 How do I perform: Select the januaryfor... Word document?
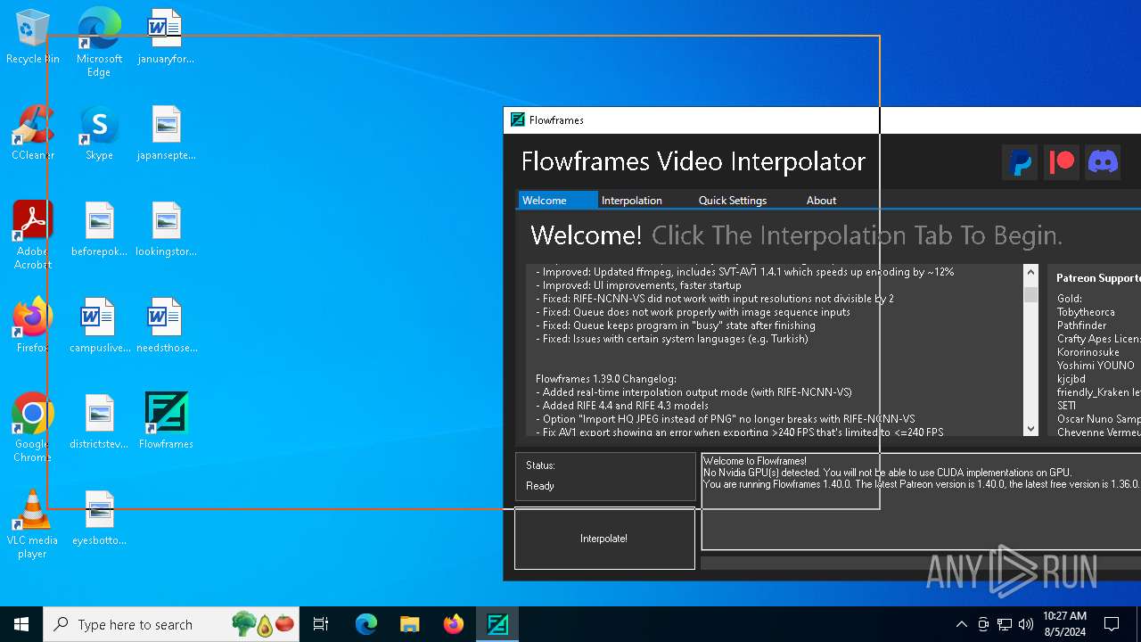click(166, 37)
